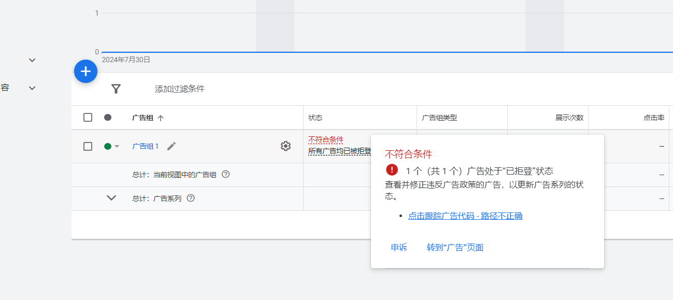Edit 广告组 1 with the pencil icon

pyautogui.click(x=171, y=146)
